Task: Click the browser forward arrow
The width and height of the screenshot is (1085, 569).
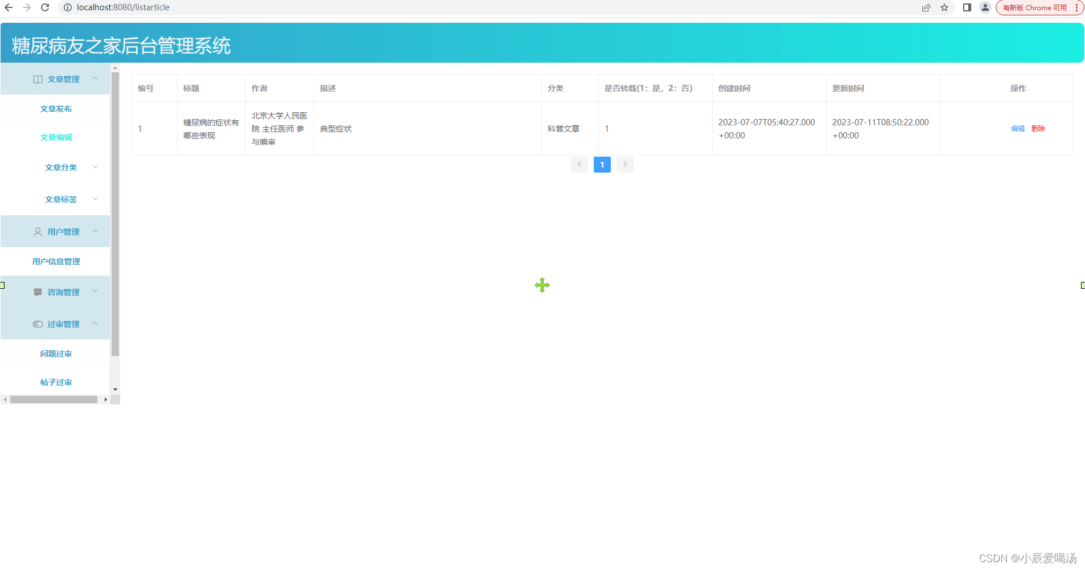Action: coord(27,7)
